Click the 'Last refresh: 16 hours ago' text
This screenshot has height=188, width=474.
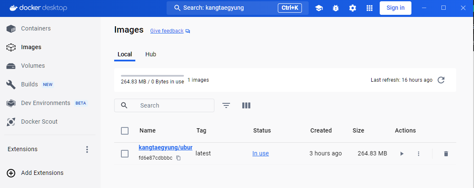pyautogui.click(x=402, y=80)
